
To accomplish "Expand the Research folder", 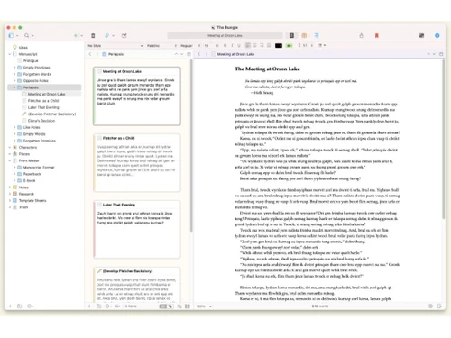I will [x=10, y=194].
